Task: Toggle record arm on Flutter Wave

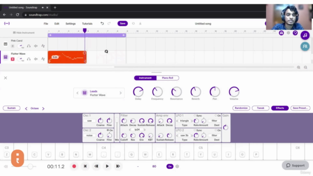Action: (13, 59)
